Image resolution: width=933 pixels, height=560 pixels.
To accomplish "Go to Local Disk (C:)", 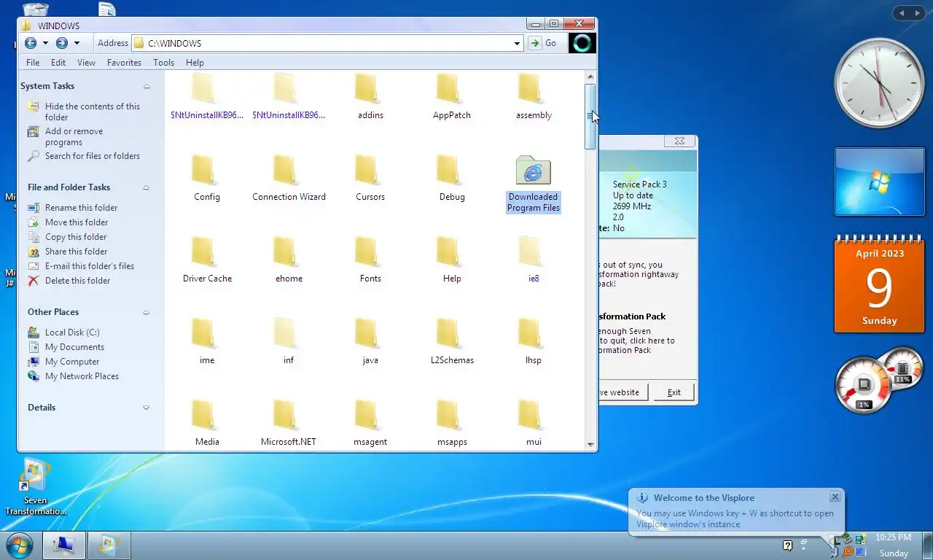I will click(x=71, y=332).
